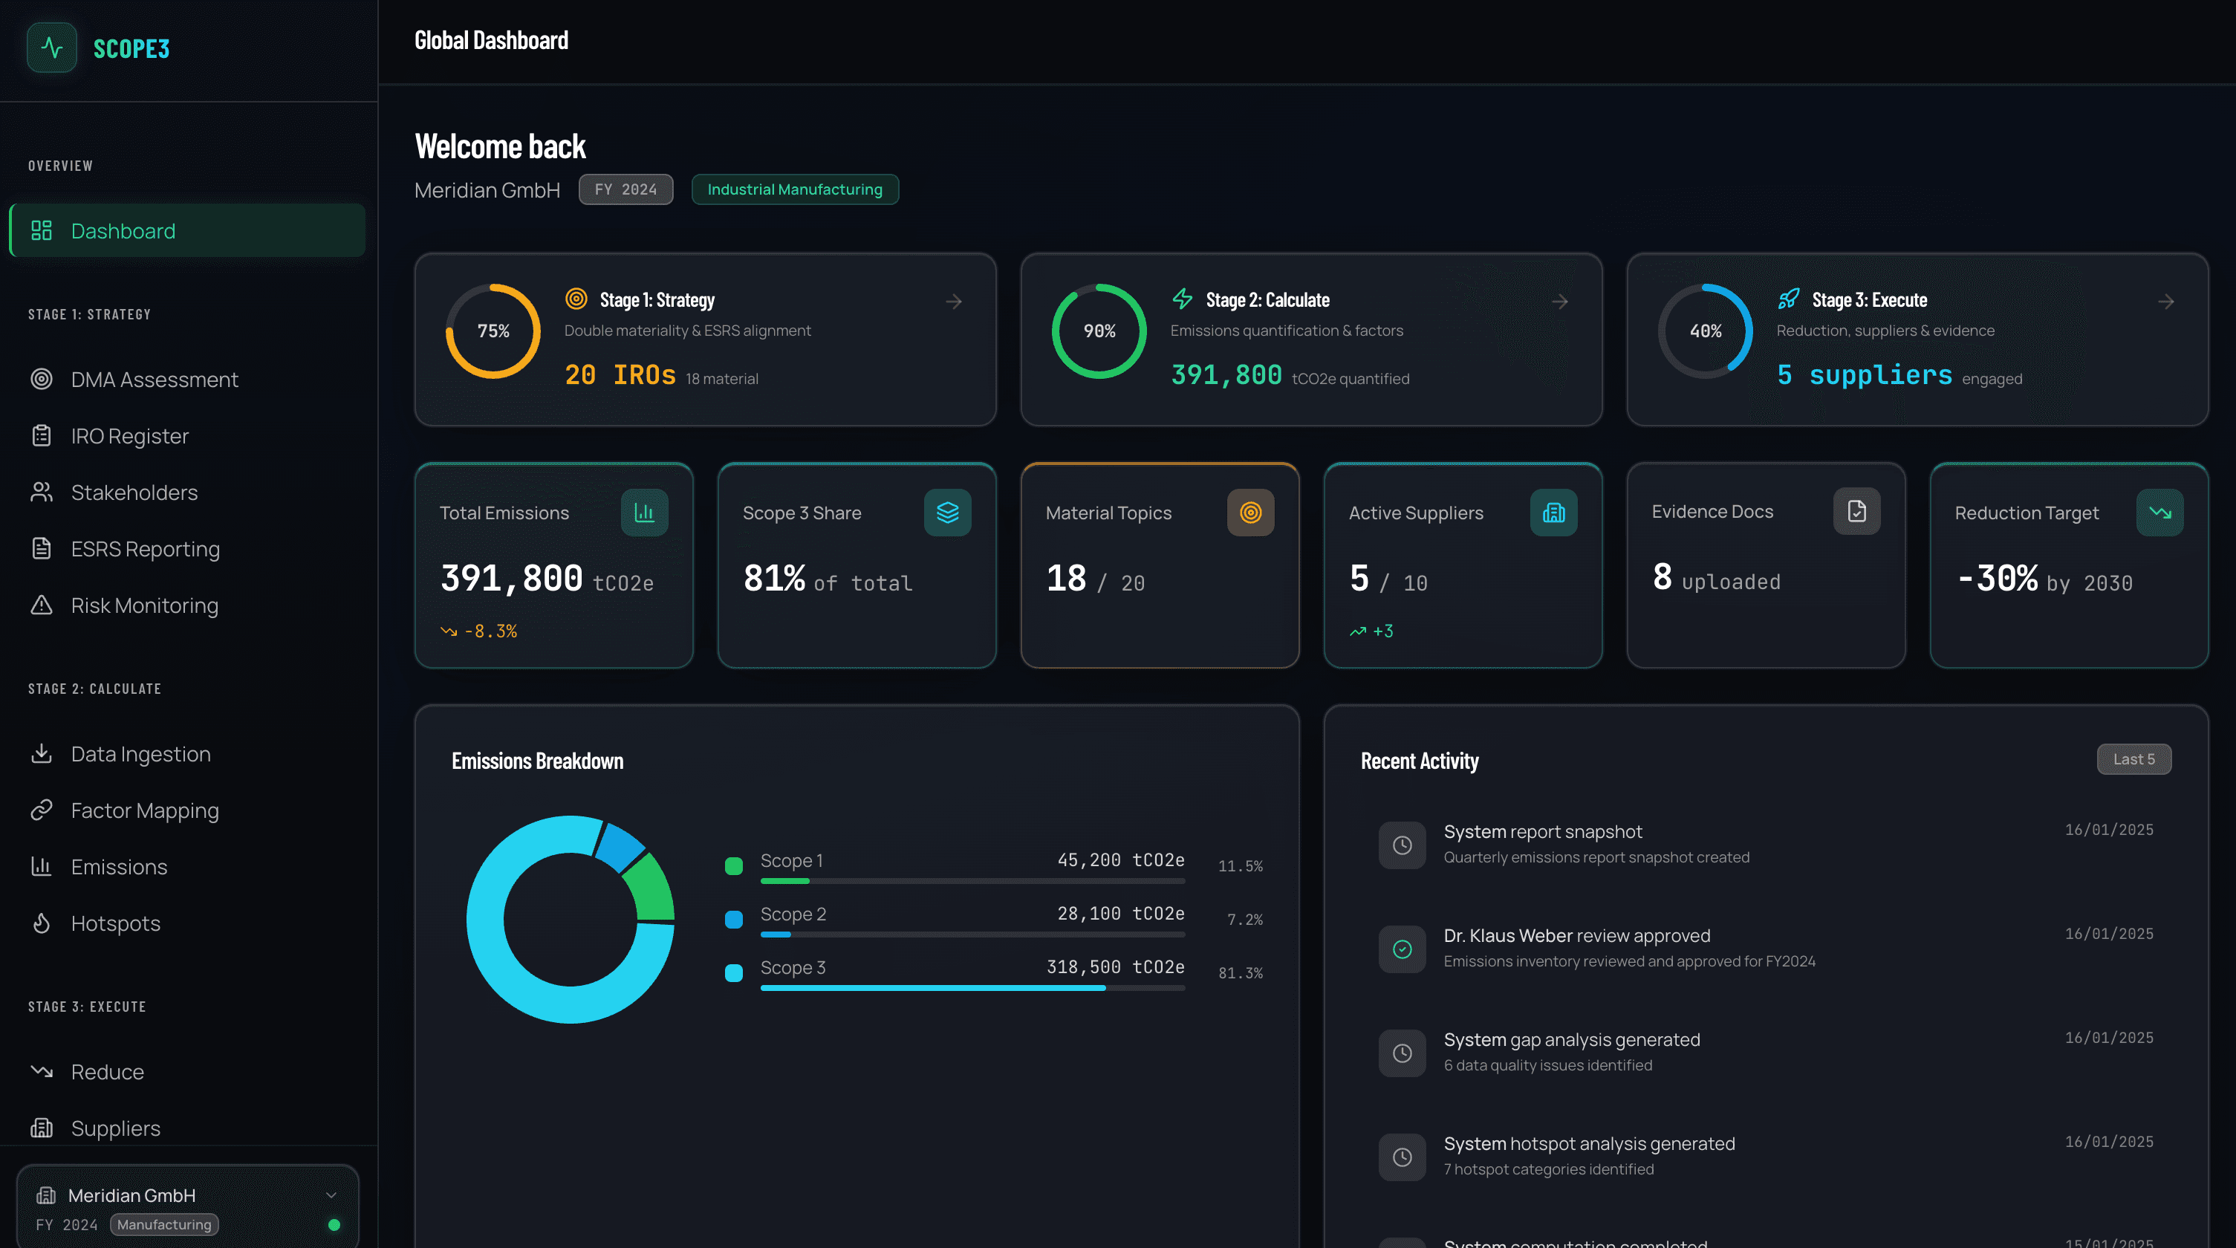Screen dimensions: 2236x1248
Task: Select the DMA Assessment icon in sidebar
Action: [42, 380]
